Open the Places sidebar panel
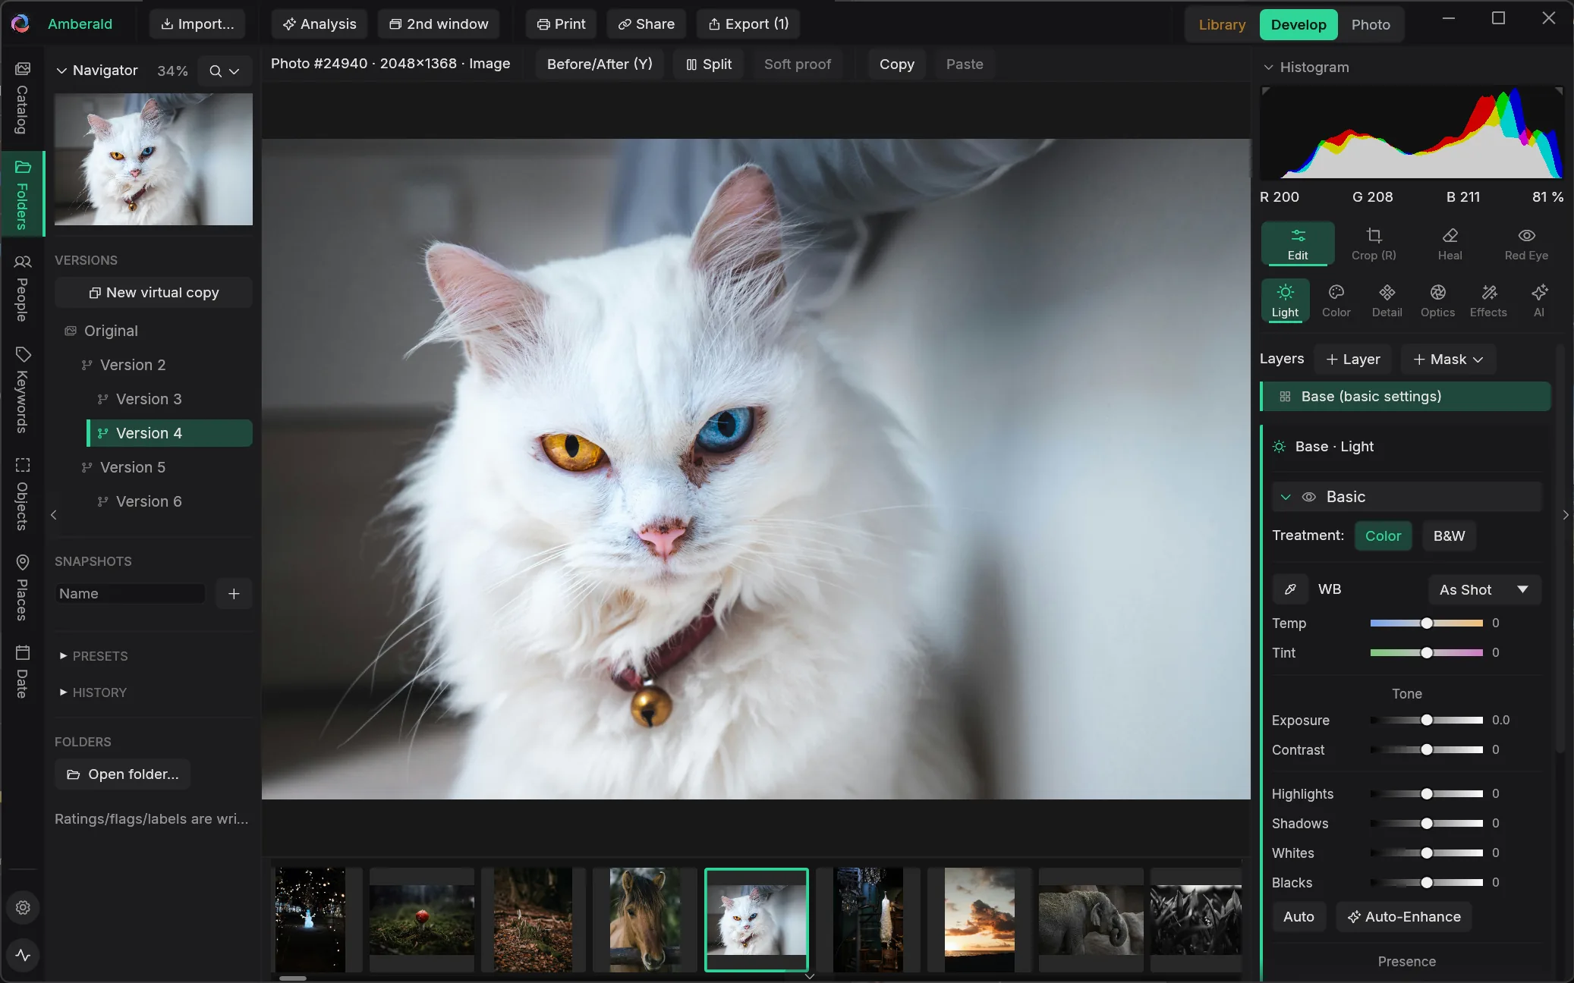Viewport: 1574px width, 983px height. point(22,588)
